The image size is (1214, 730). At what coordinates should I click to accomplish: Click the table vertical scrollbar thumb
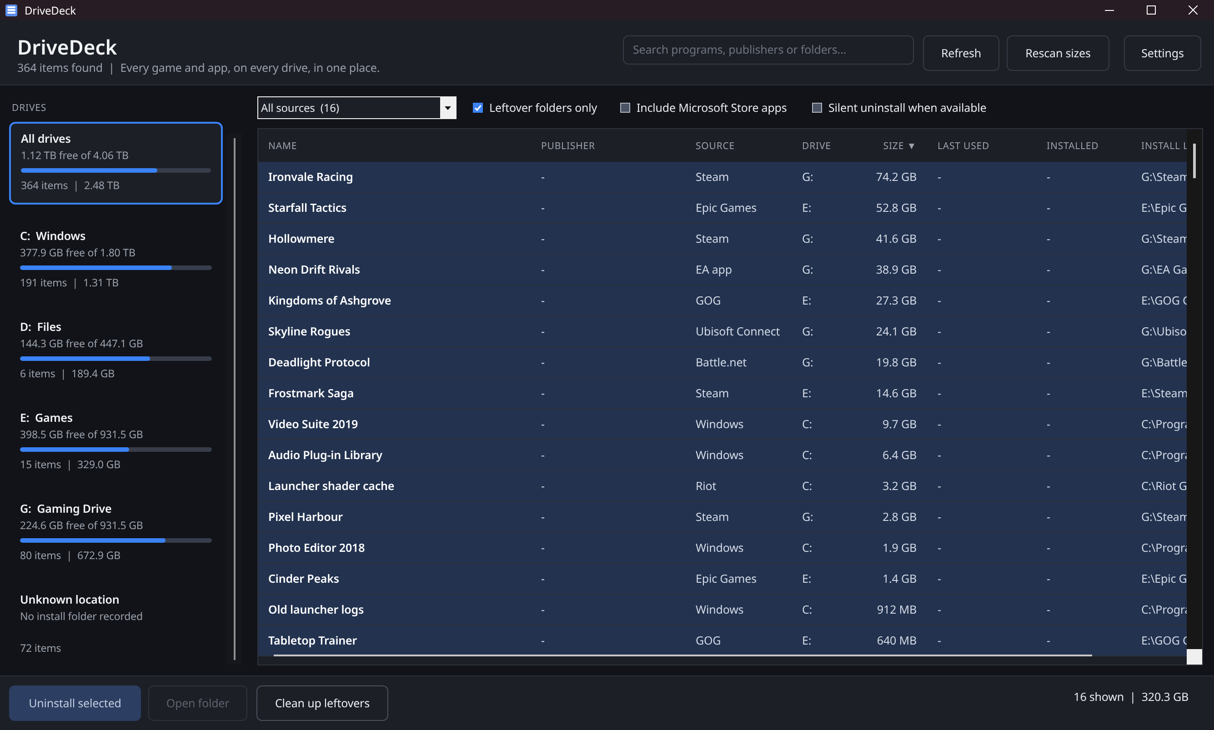click(x=1194, y=161)
